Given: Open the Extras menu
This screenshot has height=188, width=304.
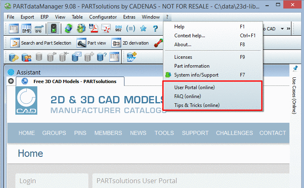Looking at the screenshot, I should [129, 17].
